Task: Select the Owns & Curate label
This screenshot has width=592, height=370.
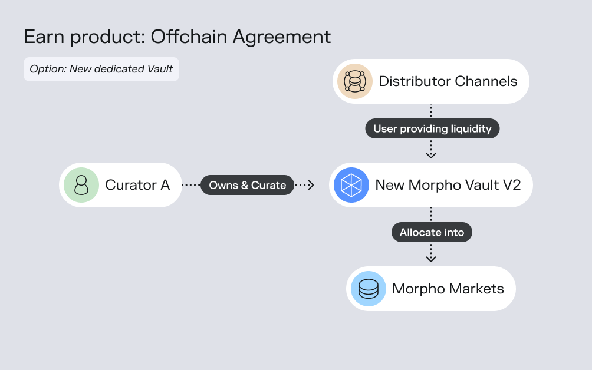Action: (247, 185)
